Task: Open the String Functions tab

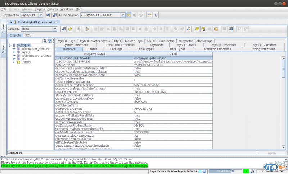Action: [263, 49]
